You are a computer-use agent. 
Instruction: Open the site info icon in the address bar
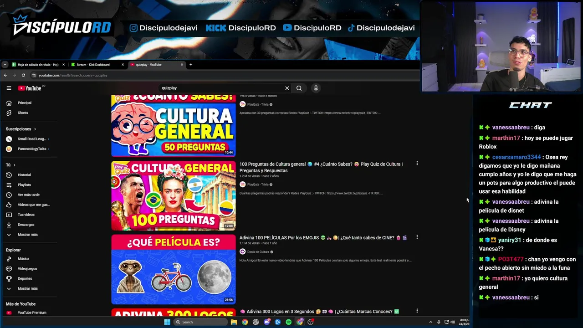[x=34, y=75]
